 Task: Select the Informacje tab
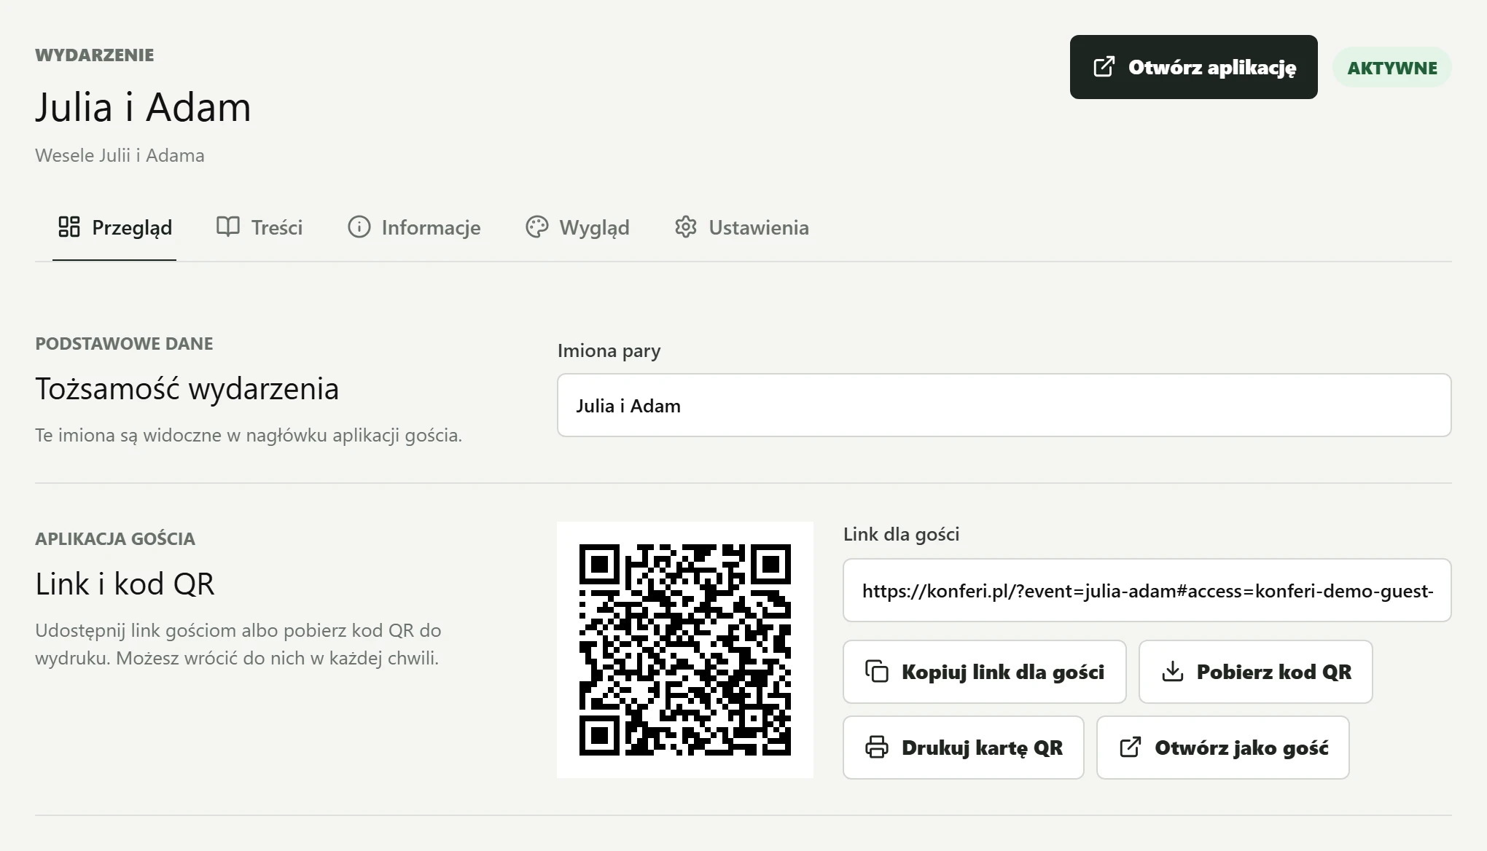point(414,227)
